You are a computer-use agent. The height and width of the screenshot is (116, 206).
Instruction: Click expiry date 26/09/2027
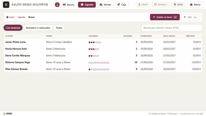point(169,69)
